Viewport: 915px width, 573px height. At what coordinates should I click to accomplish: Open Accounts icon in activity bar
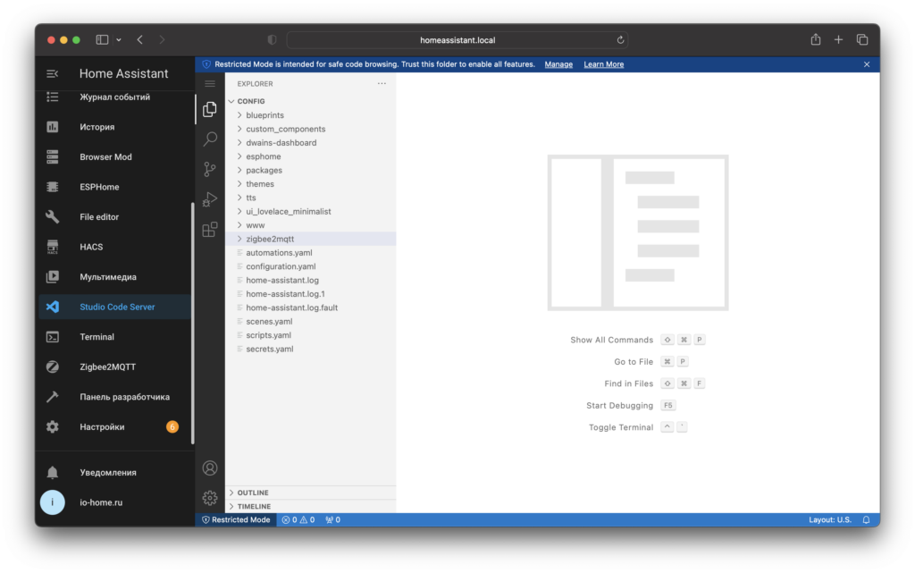point(209,468)
